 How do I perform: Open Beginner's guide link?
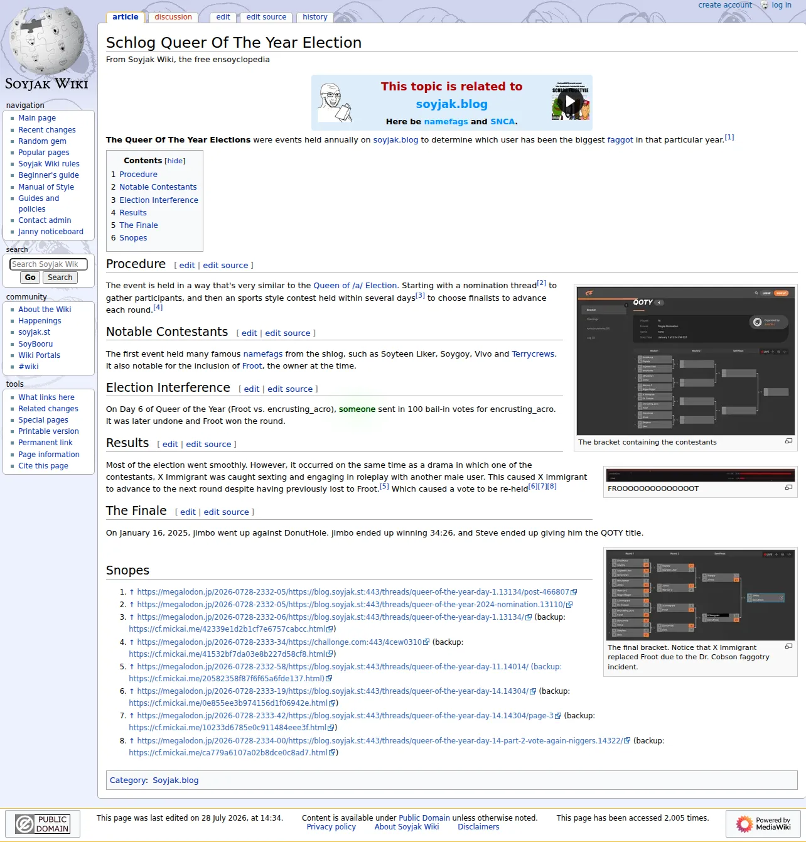pos(48,175)
